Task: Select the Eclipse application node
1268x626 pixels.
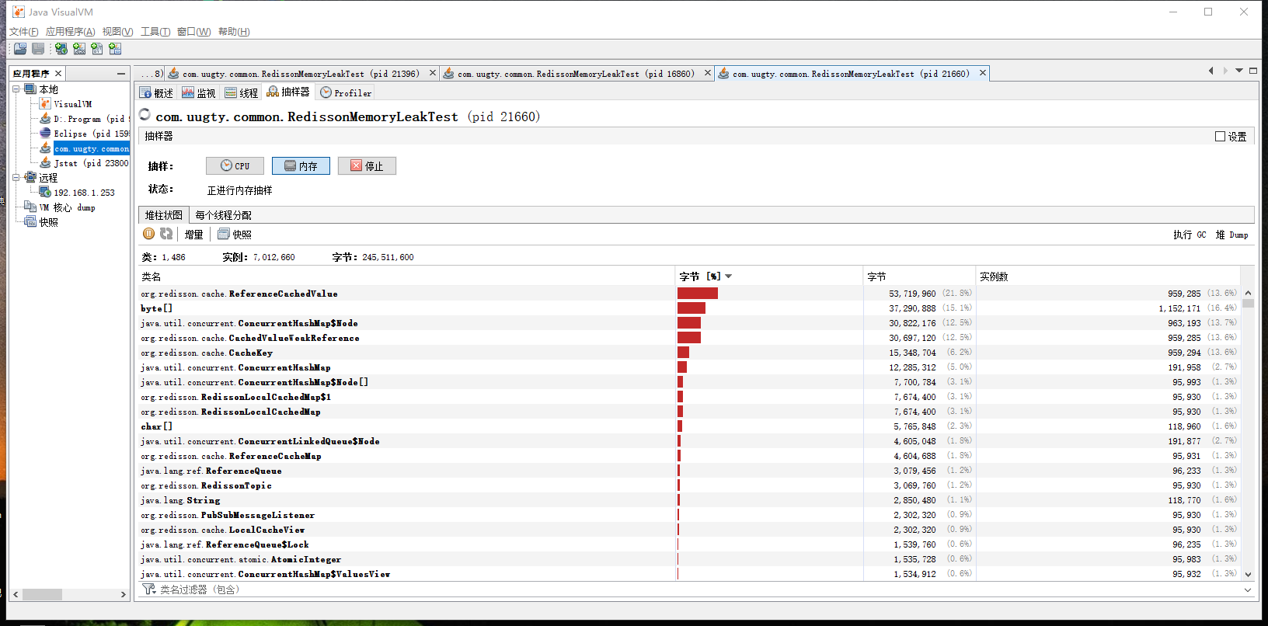Action: [x=84, y=134]
